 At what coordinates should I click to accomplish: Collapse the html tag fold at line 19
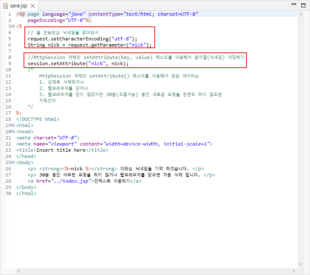13,125
